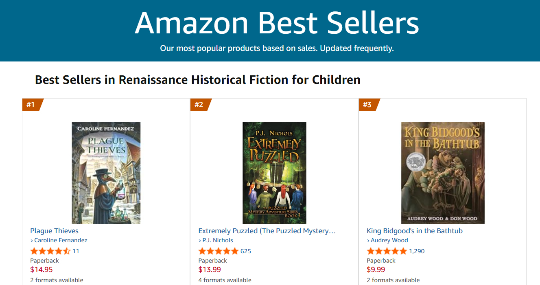The width and height of the screenshot is (540, 285).
Task: Click star rating icons for Plague Thieves
Action: (50, 251)
